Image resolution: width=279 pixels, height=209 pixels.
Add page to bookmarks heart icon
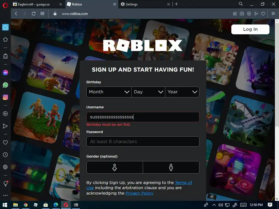point(263,14)
